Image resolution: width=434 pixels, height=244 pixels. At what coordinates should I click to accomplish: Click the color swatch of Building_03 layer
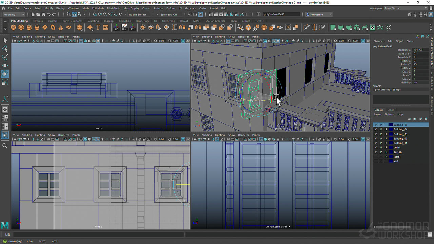point(391,134)
